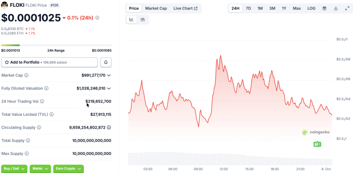Click info icon next to Circulating Supply

point(39,128)
